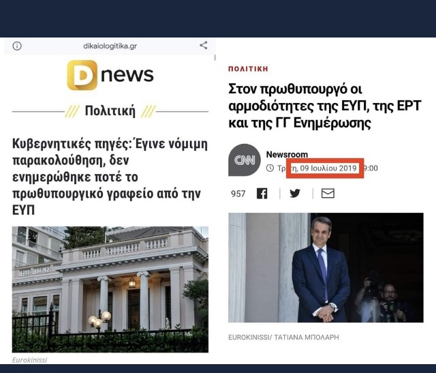
Task: Click the site info icon by the URL
Action: (17, 46)
